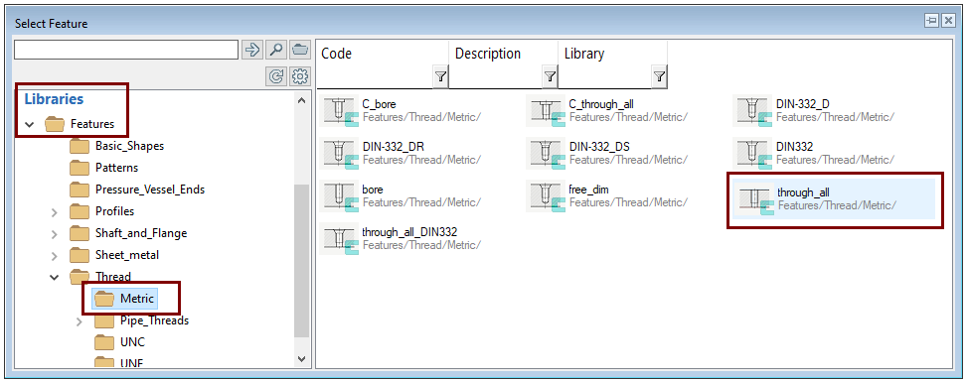Collapse the Features tree node
967x382 pixels.
[x=29, y=124]
